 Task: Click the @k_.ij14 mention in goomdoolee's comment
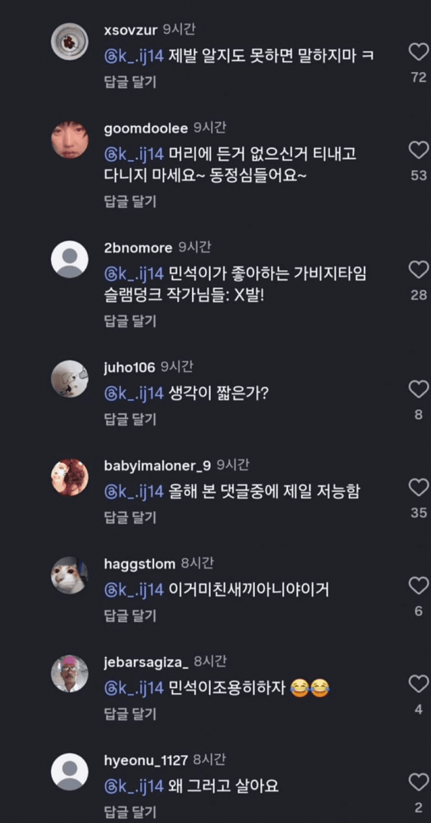pyautogui.click(x=134, y=154)
